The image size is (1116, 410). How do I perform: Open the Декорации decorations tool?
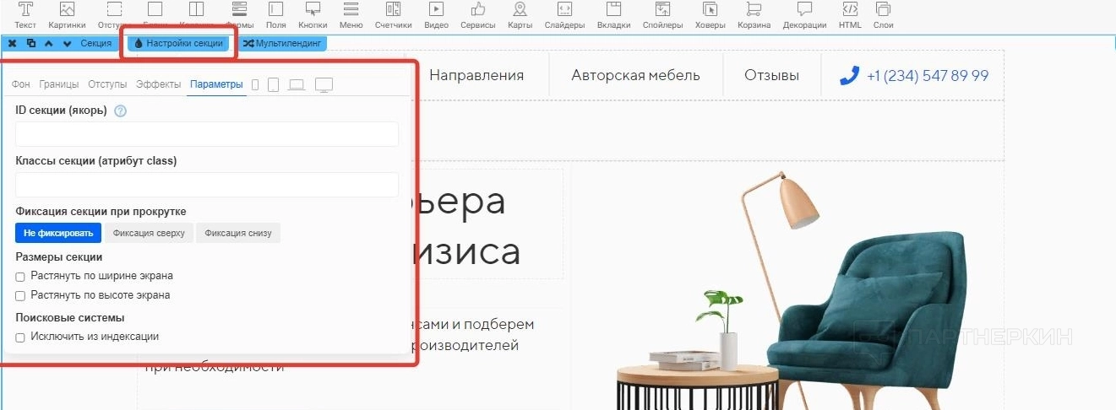804,15
